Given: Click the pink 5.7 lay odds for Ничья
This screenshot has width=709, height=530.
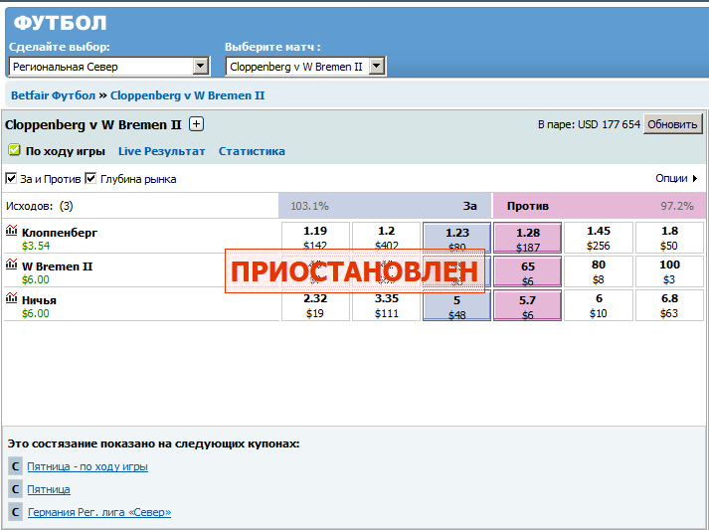Looking at the screenshot, I should tap(527, 306).
